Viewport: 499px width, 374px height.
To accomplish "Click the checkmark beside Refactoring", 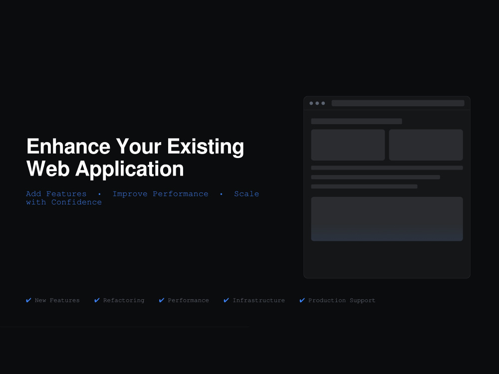I will [x=97, y=300].
